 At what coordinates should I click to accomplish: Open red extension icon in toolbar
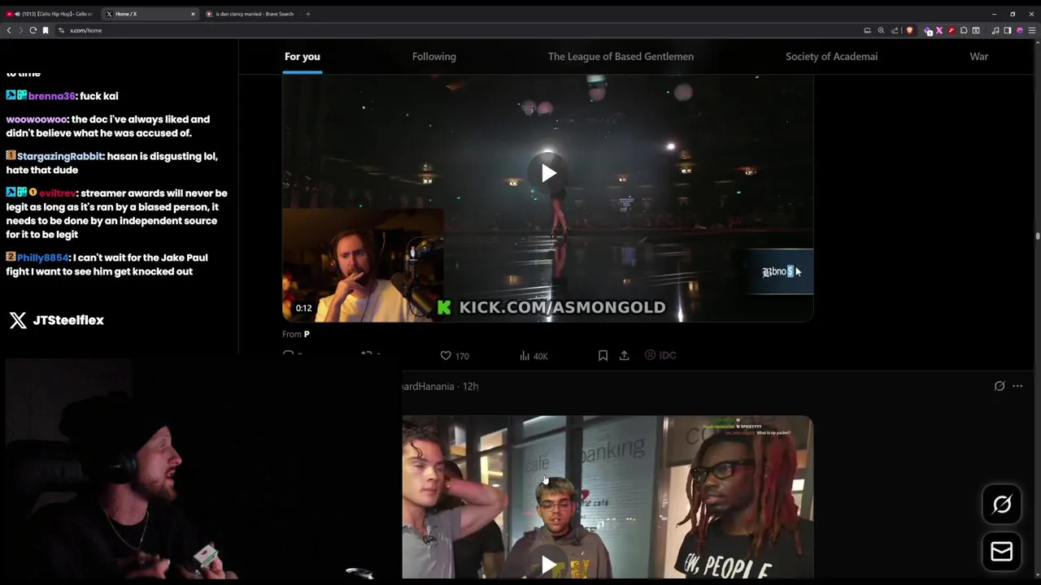[x=952, y=30]
